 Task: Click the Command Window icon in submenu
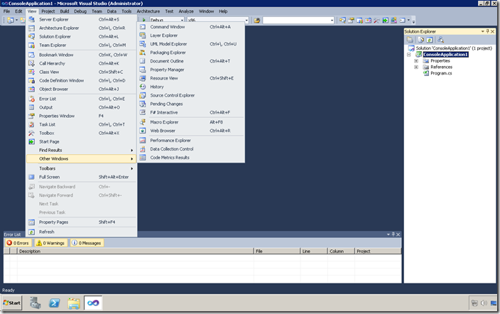point(143,26)
